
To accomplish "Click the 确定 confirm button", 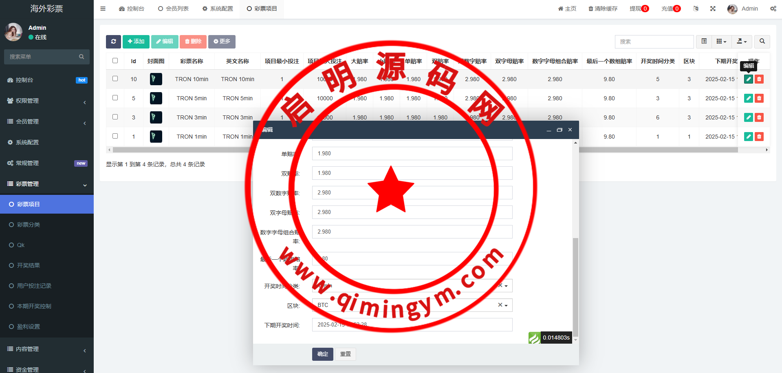I will tap(322, 354).
